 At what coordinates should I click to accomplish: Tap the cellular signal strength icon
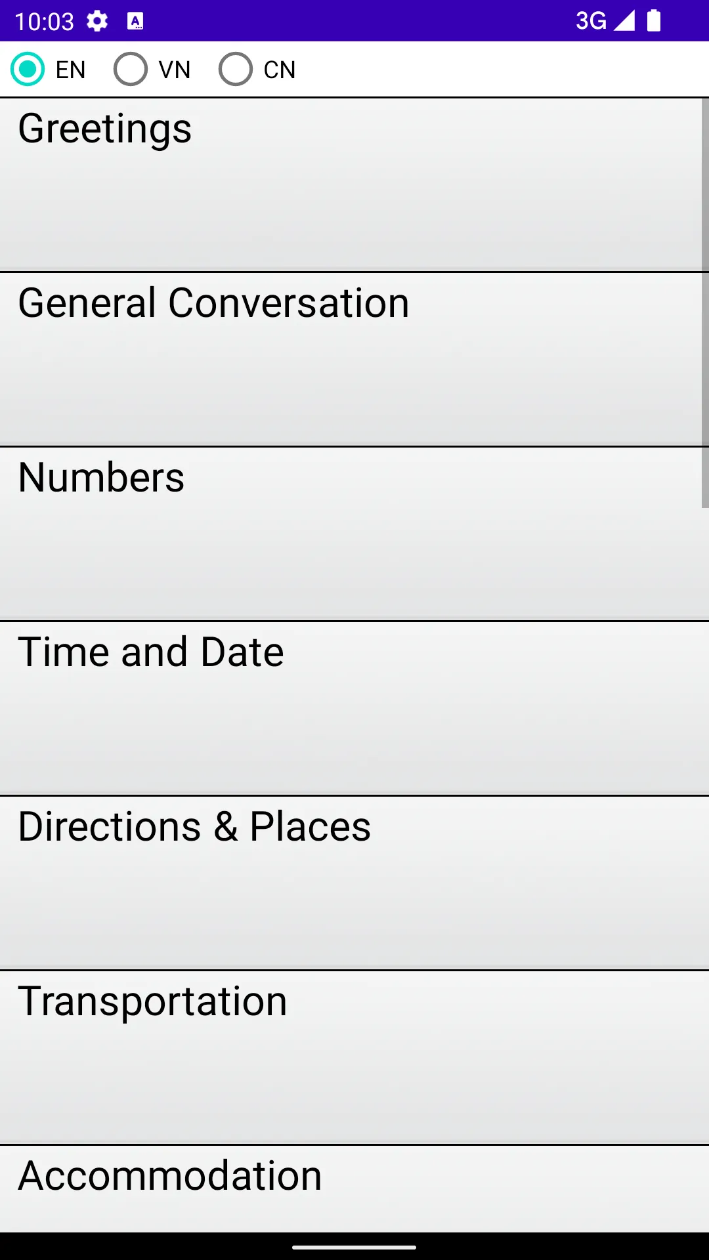624,20
